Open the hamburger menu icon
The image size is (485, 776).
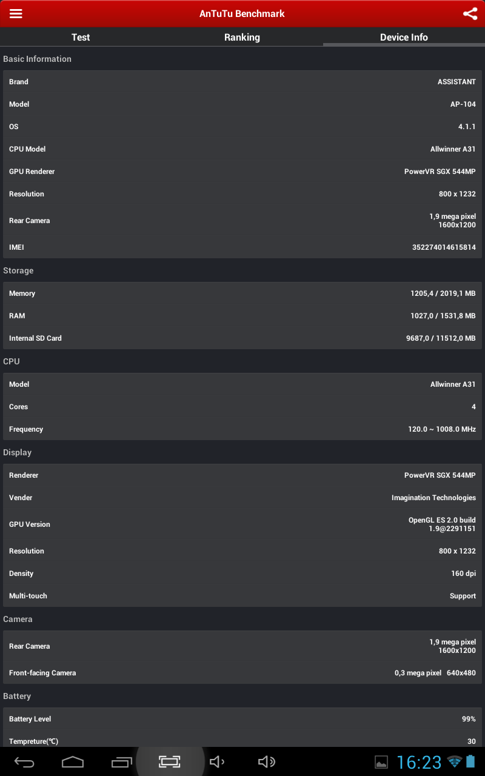[16, 13]
